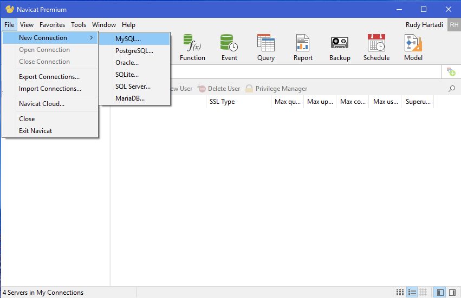Switch to detail grid view in status bar
461x298 pixels.
point(423,292)
